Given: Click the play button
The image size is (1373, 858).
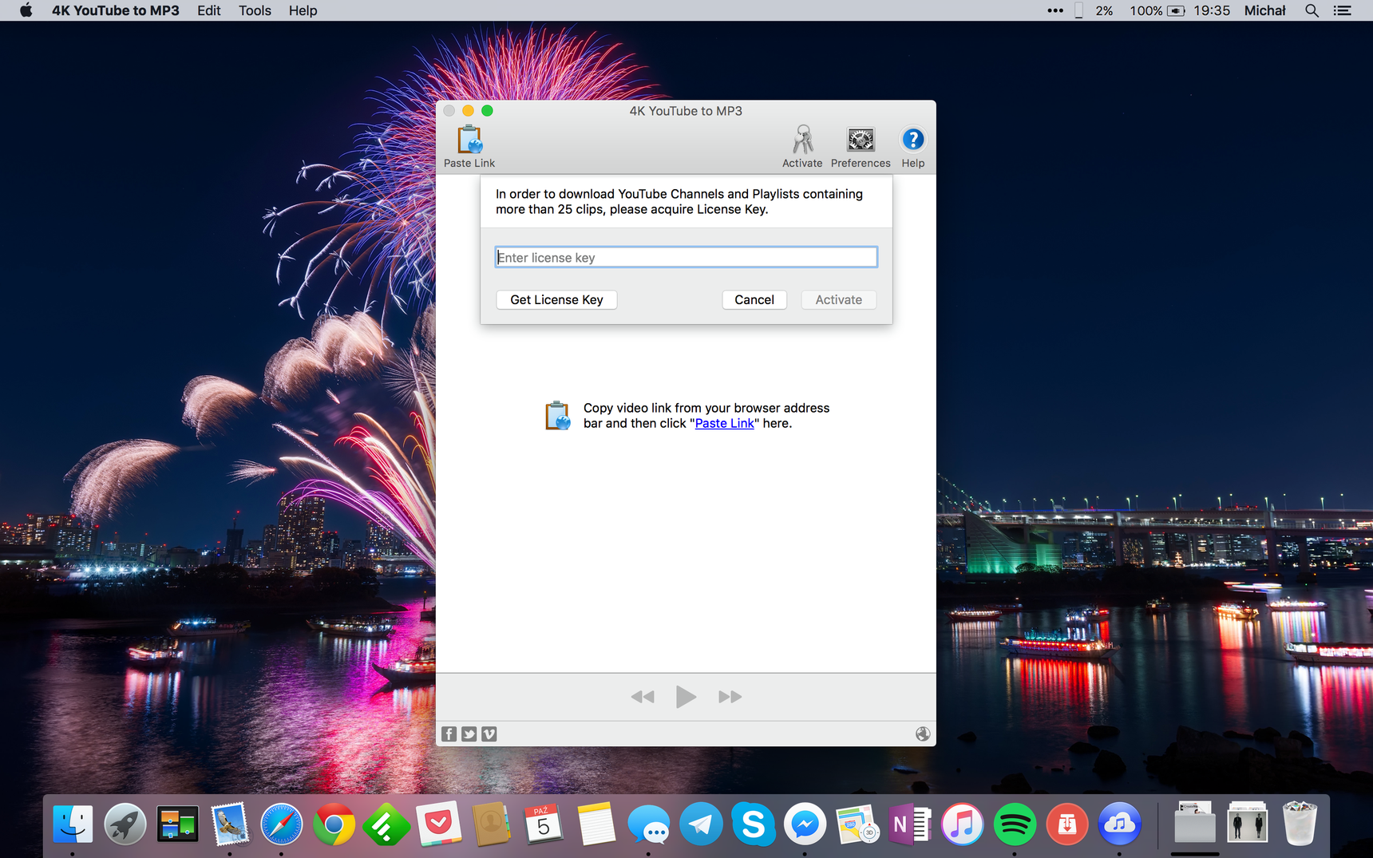Looking at the screenshot, I should coord(686,697).
